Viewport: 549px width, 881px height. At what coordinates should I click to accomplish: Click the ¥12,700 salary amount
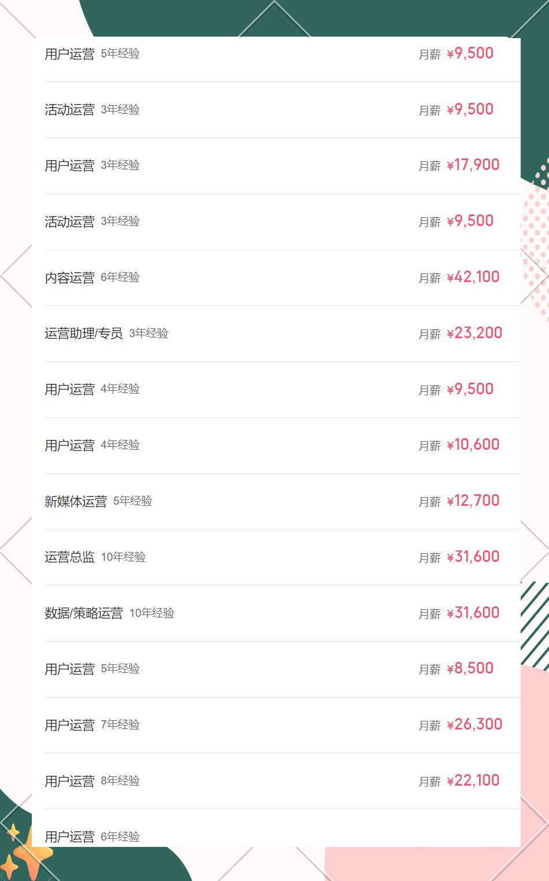pos(473,501)
